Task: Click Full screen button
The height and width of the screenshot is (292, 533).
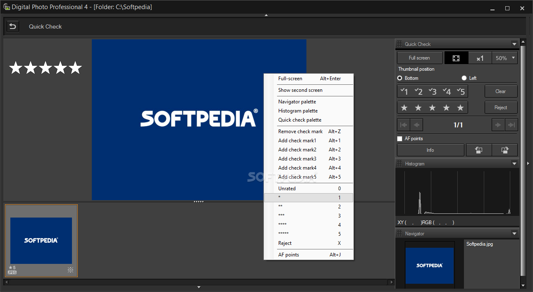Action: pyautogui.click(x=420, y=58)
